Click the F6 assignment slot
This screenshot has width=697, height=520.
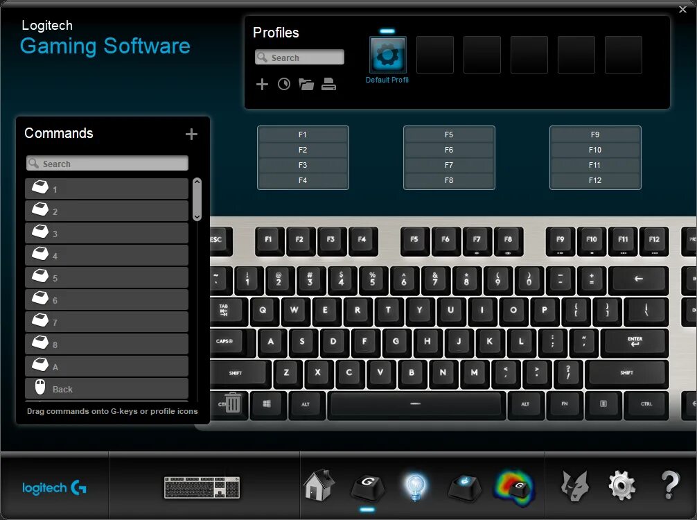pos(449,150)
